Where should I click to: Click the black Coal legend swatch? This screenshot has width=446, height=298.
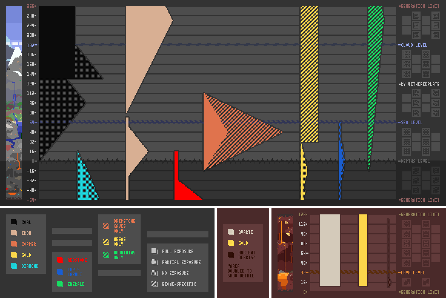click(14, 222)
